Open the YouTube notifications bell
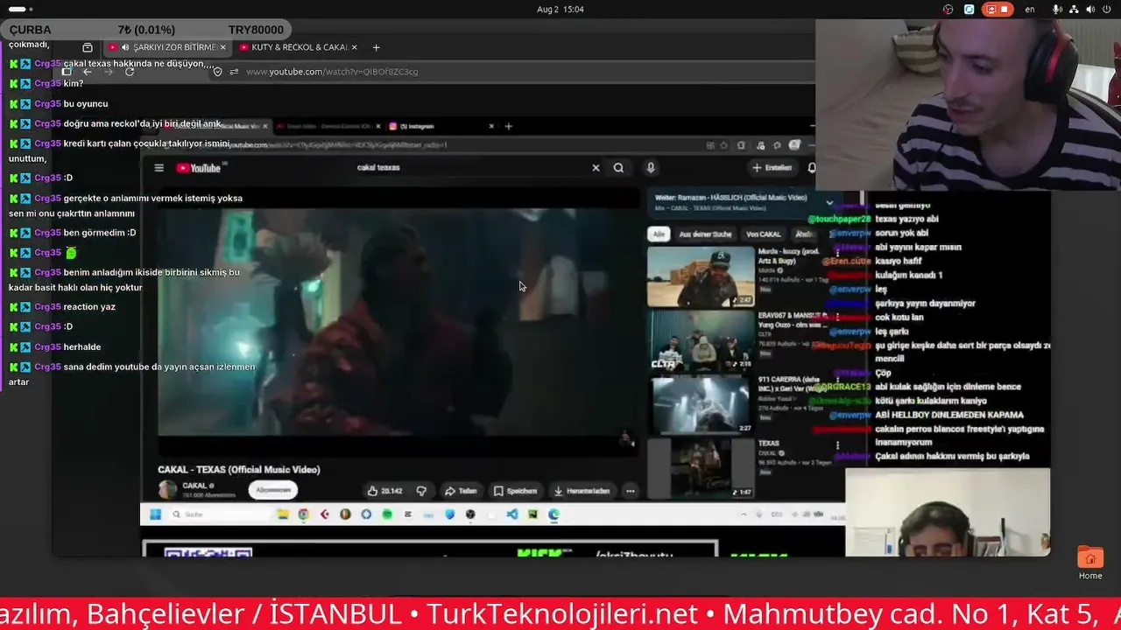Viewport: 1121px width, 630px height. point(811,168)
